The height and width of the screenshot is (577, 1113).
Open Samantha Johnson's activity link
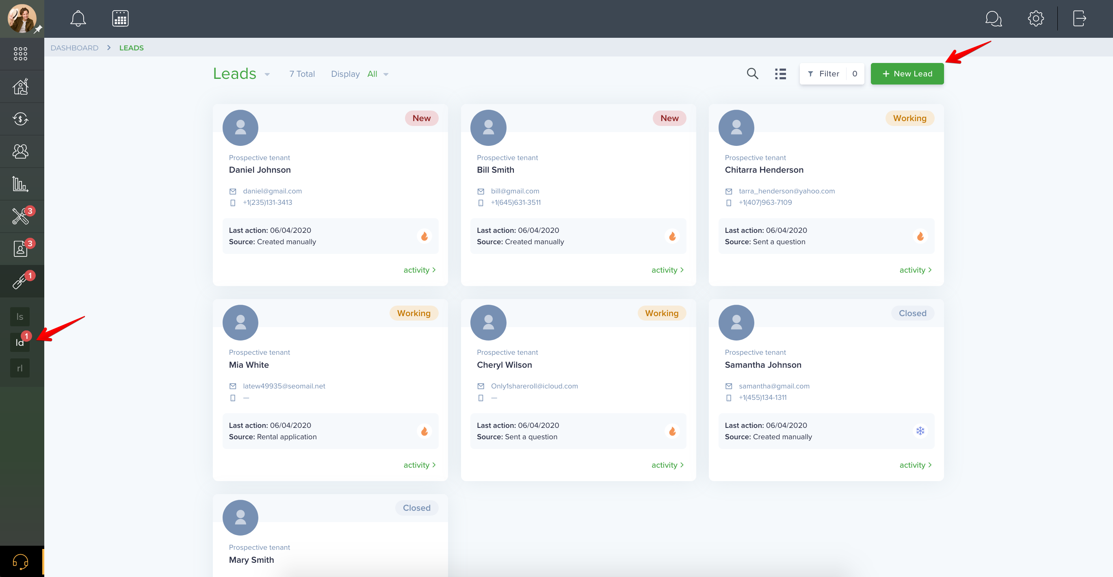pyautogui.click(x=916, y=465)
